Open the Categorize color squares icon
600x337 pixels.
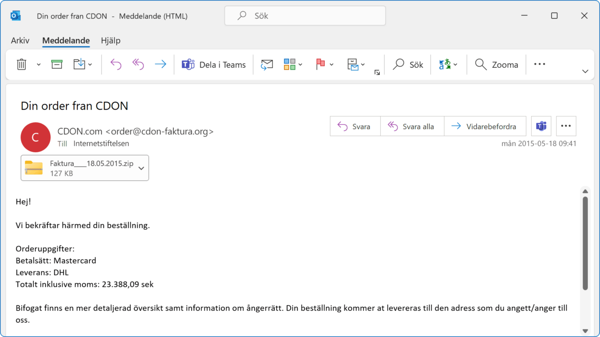(x=290, y=65)
